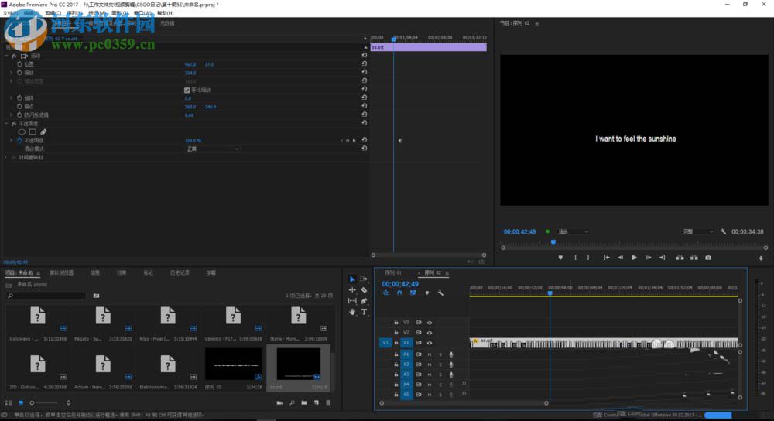The width and height of the screenshot is (774, 421).
Task: Select the Razor tool in the tools panel
Action: [x=364, y=289]
